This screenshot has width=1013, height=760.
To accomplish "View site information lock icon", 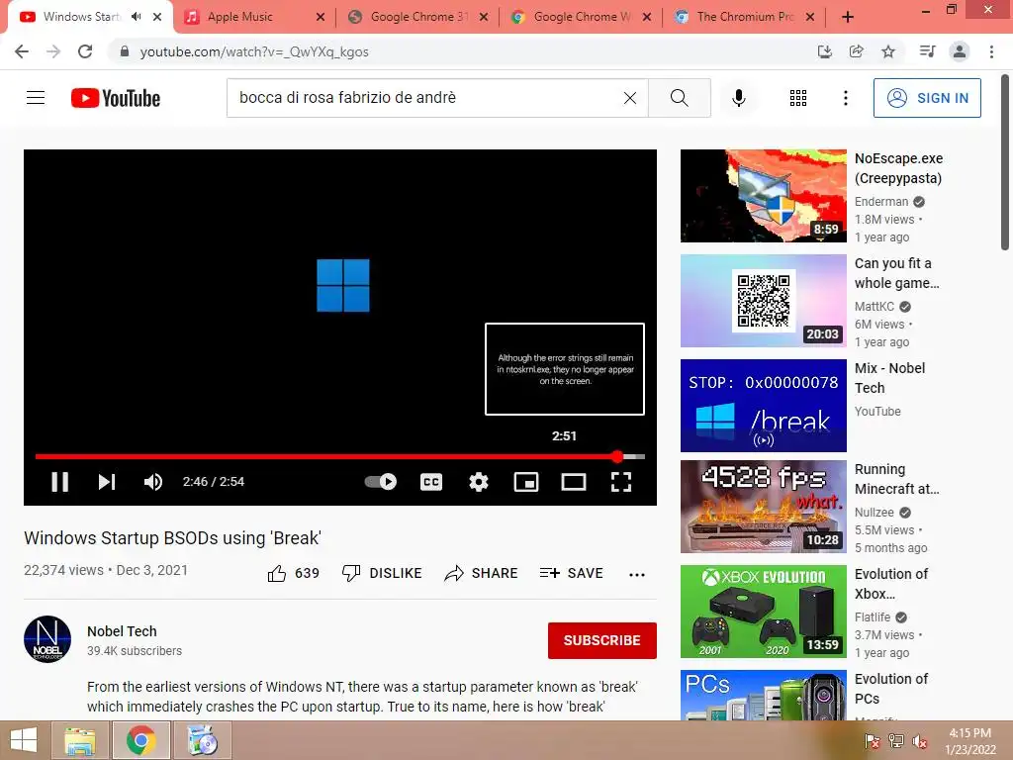I will [125, 51].
